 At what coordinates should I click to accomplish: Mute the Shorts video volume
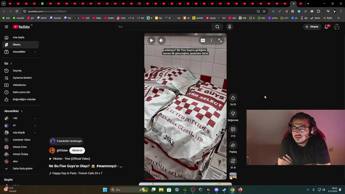[161, 40]
